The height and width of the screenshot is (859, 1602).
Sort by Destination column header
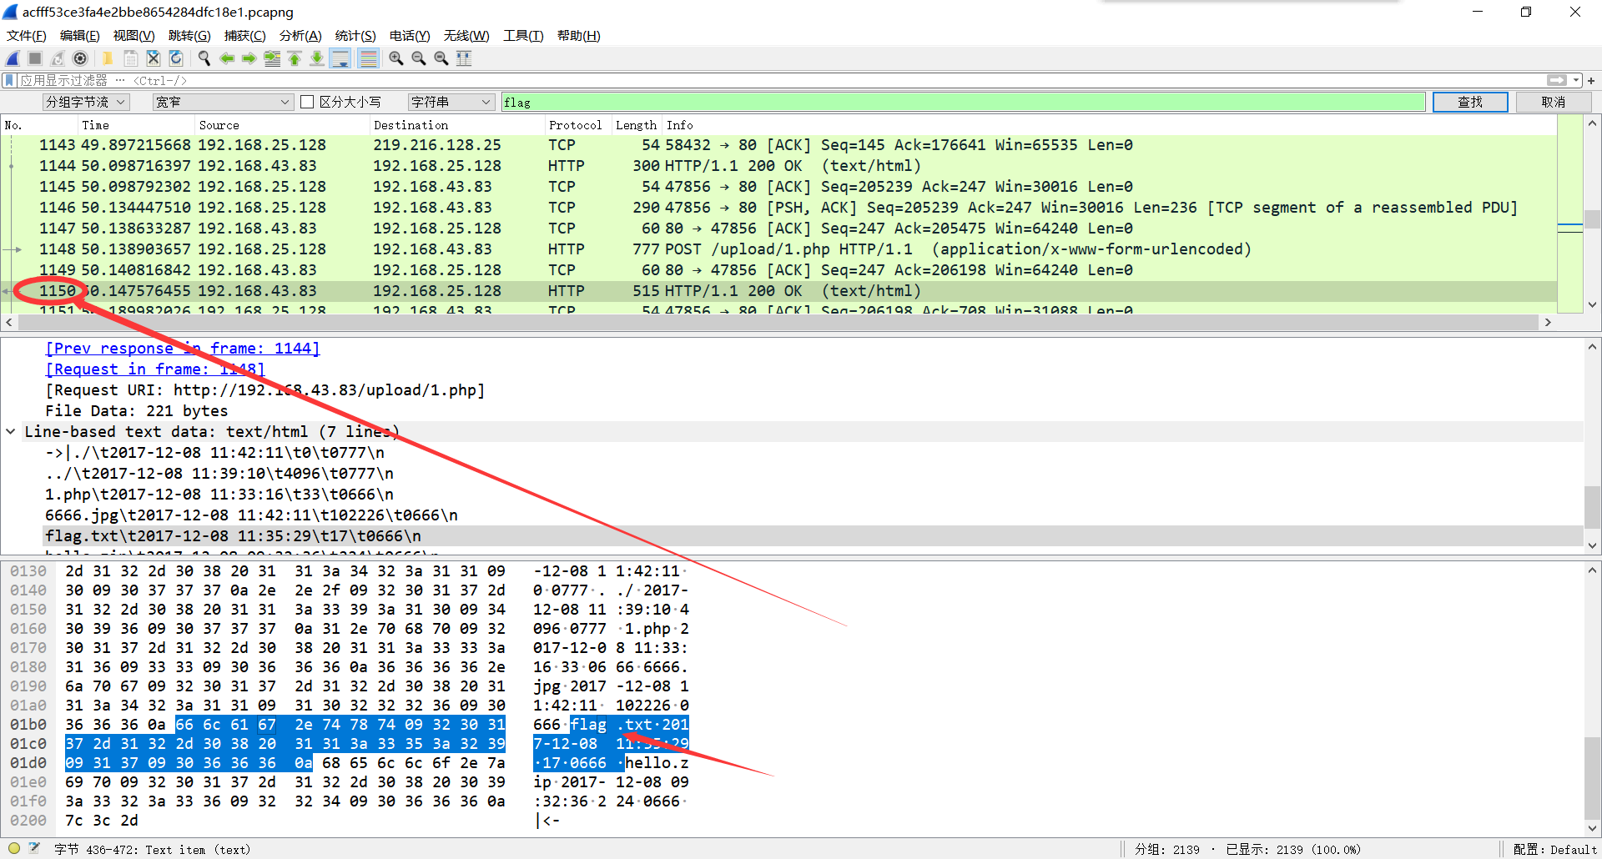(456, 125)
